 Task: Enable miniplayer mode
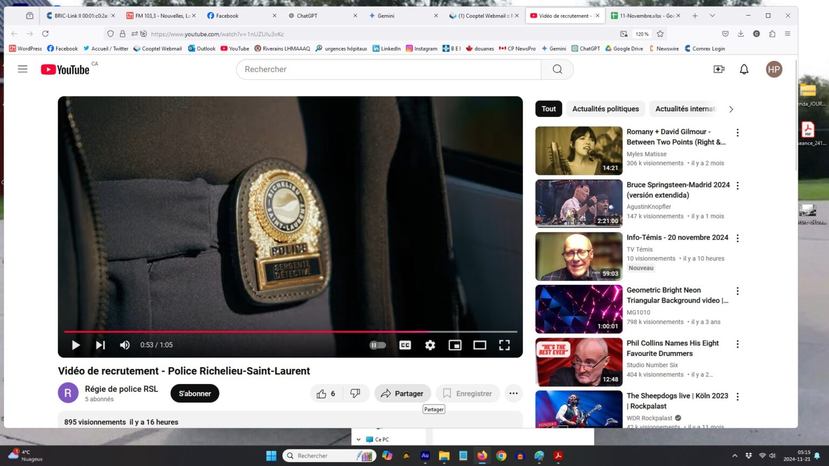coord(455,345)
